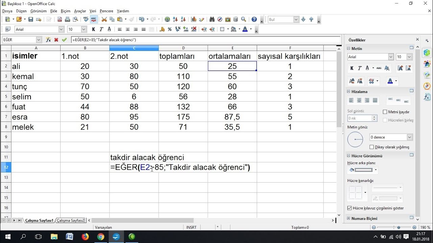Viewport: 433px width, 243px height.
Task: Click the status bar zoom slider
Action: click(399, 227)
